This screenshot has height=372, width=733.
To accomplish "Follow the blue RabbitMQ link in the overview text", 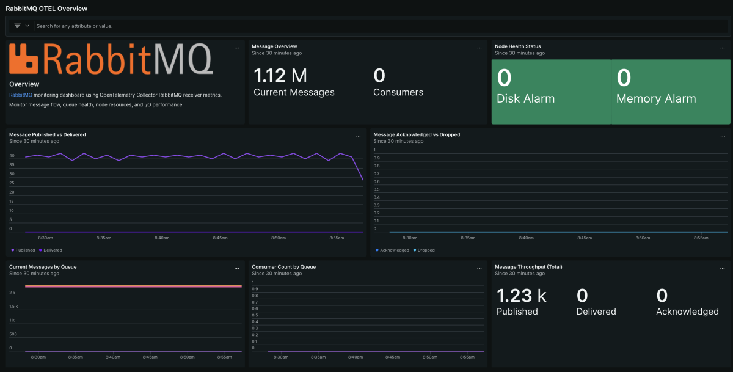I will (20, 95).
